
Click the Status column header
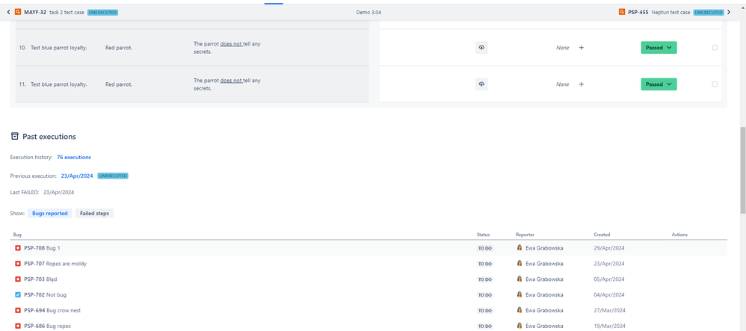point(483,235)
